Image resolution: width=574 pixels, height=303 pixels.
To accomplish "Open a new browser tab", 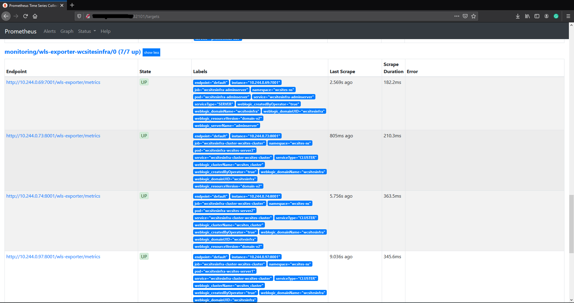I will [x=72, y=5].
